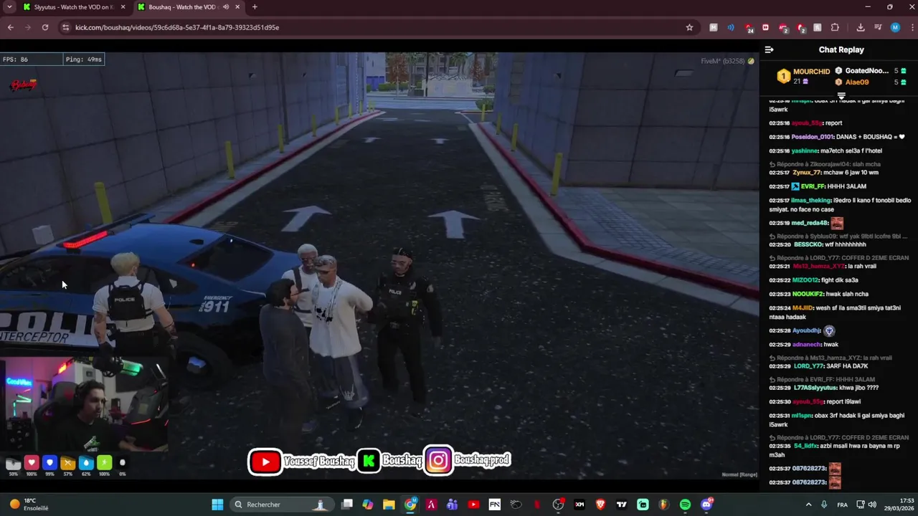The height and width of the screenshot is (516, 918).
Task: Click the emote in med_reda48 message
Action: click(837, 223)
